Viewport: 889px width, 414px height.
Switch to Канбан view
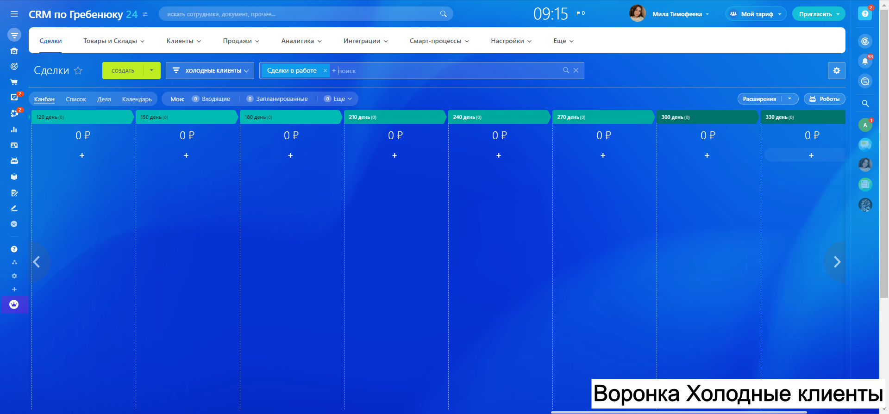44,99
